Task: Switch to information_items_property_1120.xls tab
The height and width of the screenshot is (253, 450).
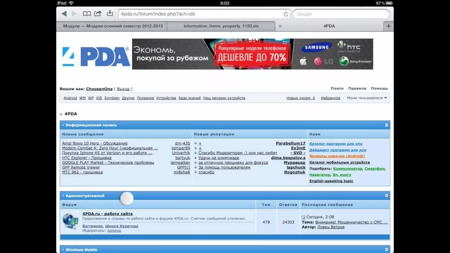Action: click(221, 26)
